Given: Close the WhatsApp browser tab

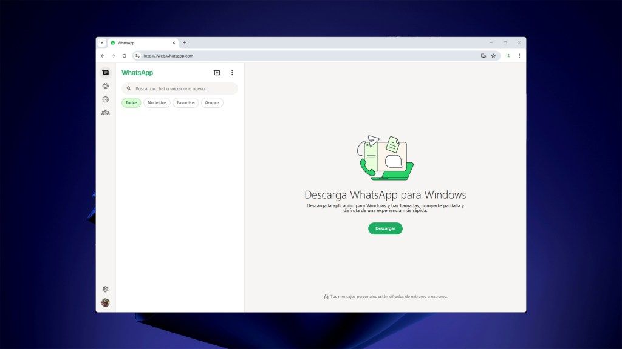Looking at the screenshot, I should pos(173,43).
